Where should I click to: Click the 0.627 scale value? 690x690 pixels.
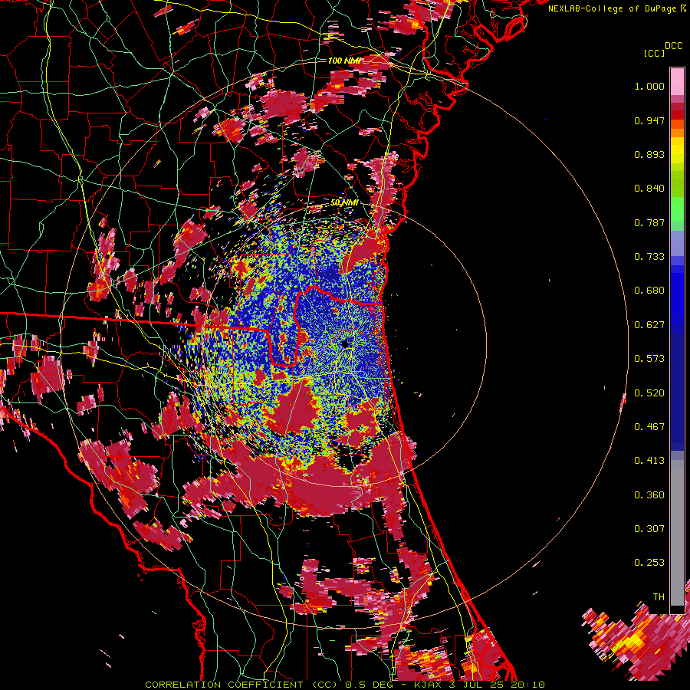coord(649,325)
